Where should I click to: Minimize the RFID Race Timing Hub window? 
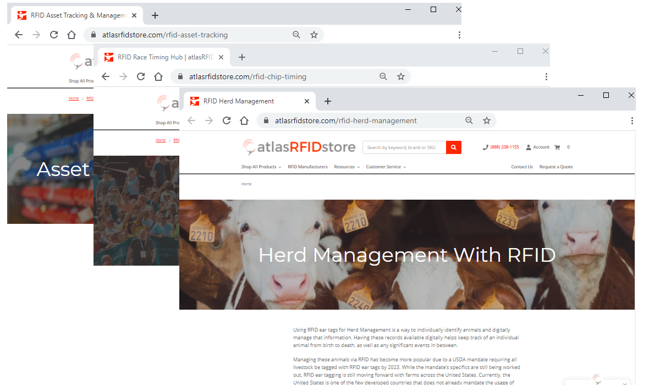click(x=495, y=51)
